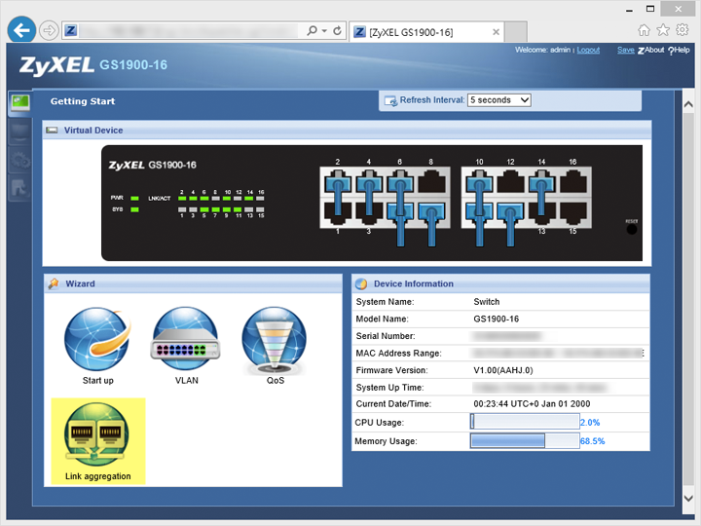Screen dimensions: 701x526
Task: Click the CPU Usage progress bar
Action: click(x=525, y=422)
